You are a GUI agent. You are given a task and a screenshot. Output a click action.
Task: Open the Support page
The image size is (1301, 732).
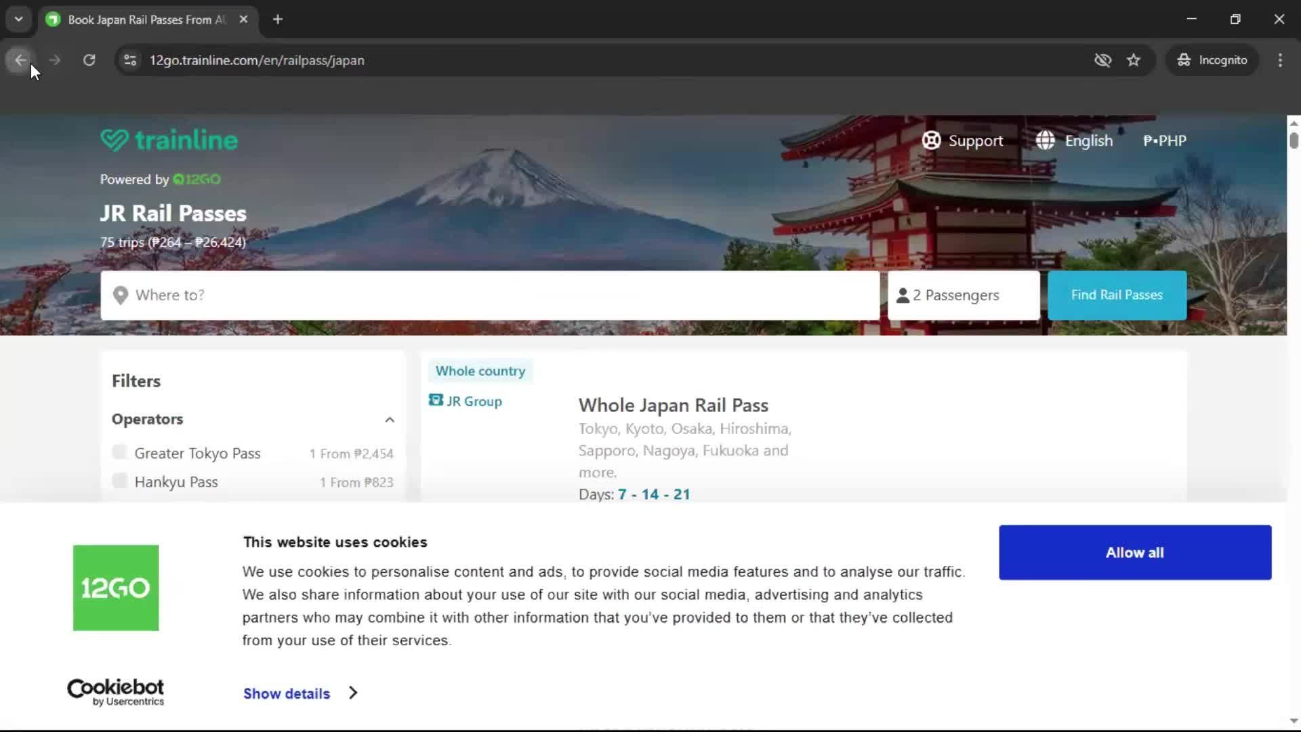[x=963, y=140]
